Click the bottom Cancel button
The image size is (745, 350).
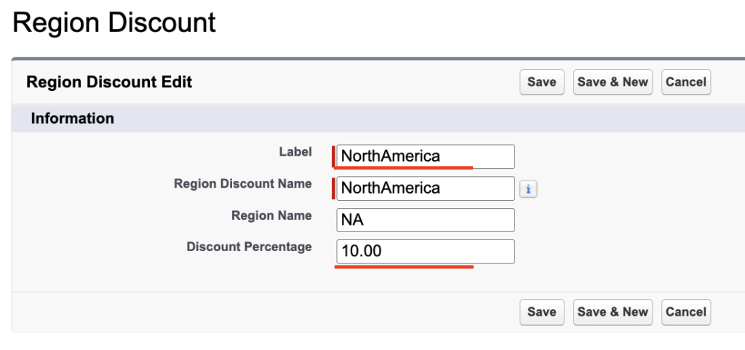pos(685,312)
